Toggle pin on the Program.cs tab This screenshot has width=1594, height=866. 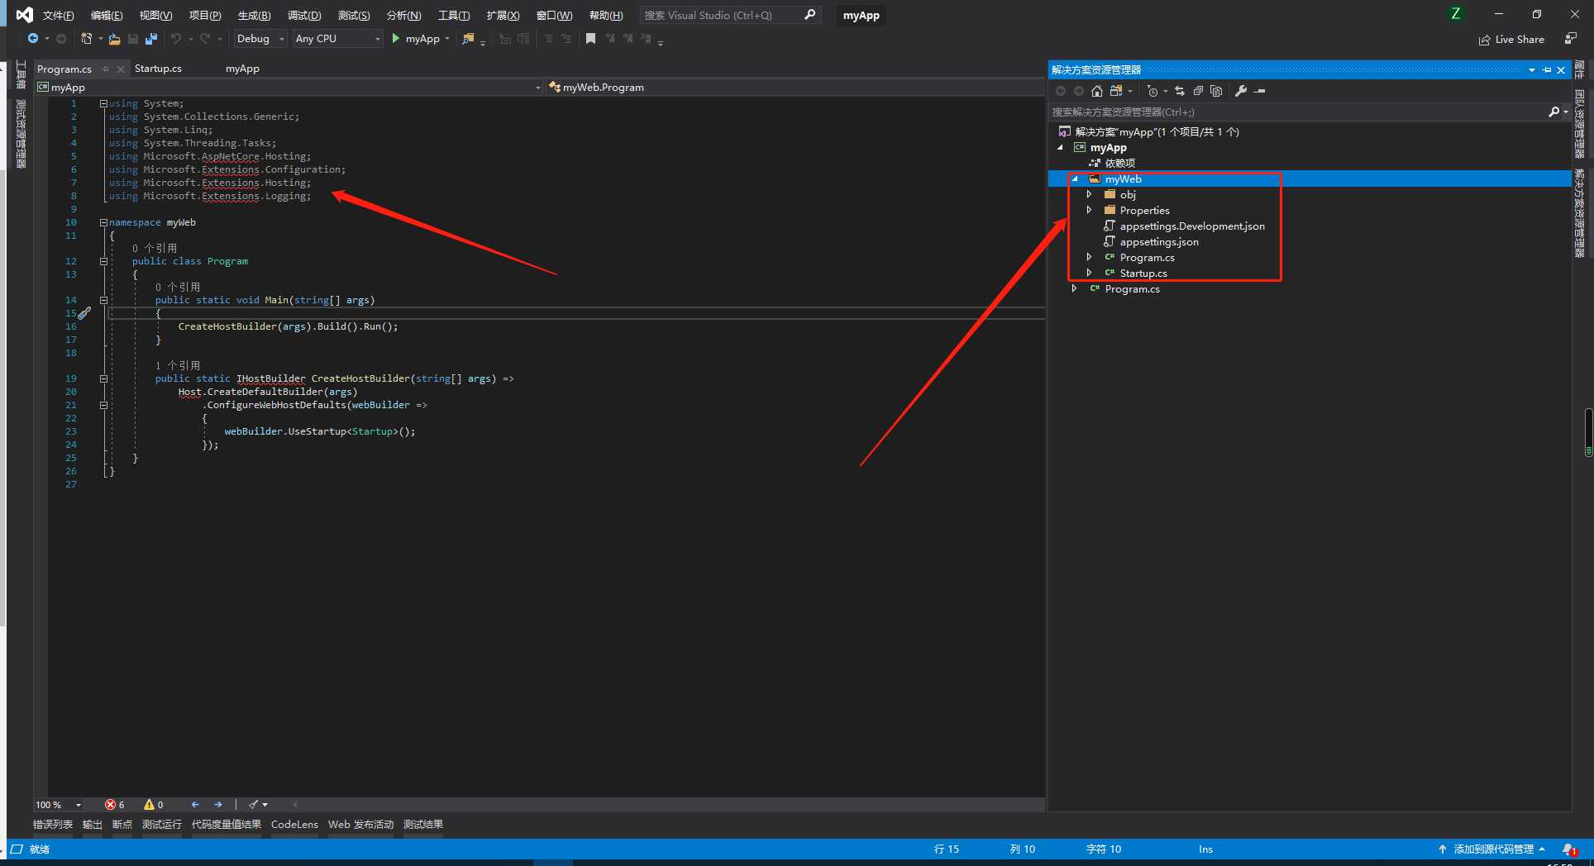106,69
